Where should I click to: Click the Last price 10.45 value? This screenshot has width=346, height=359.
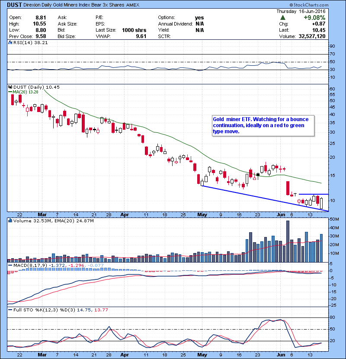coord(319,30)
